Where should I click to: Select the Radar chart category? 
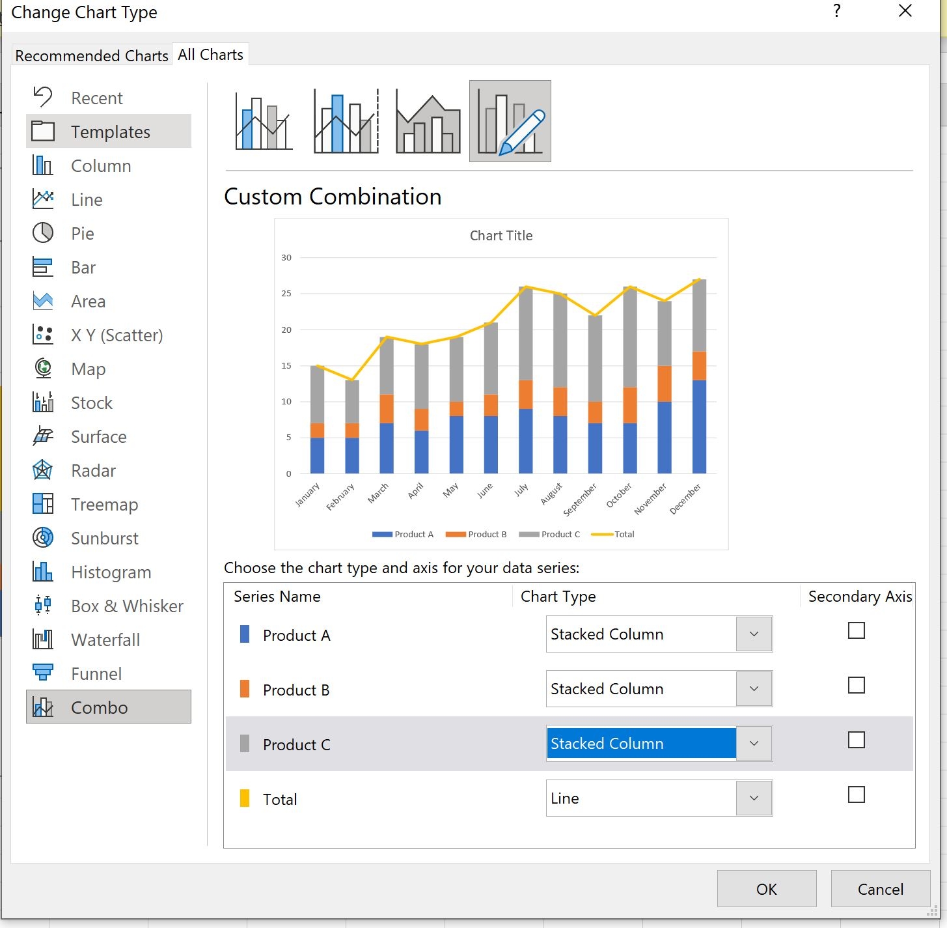pos(93,470)
